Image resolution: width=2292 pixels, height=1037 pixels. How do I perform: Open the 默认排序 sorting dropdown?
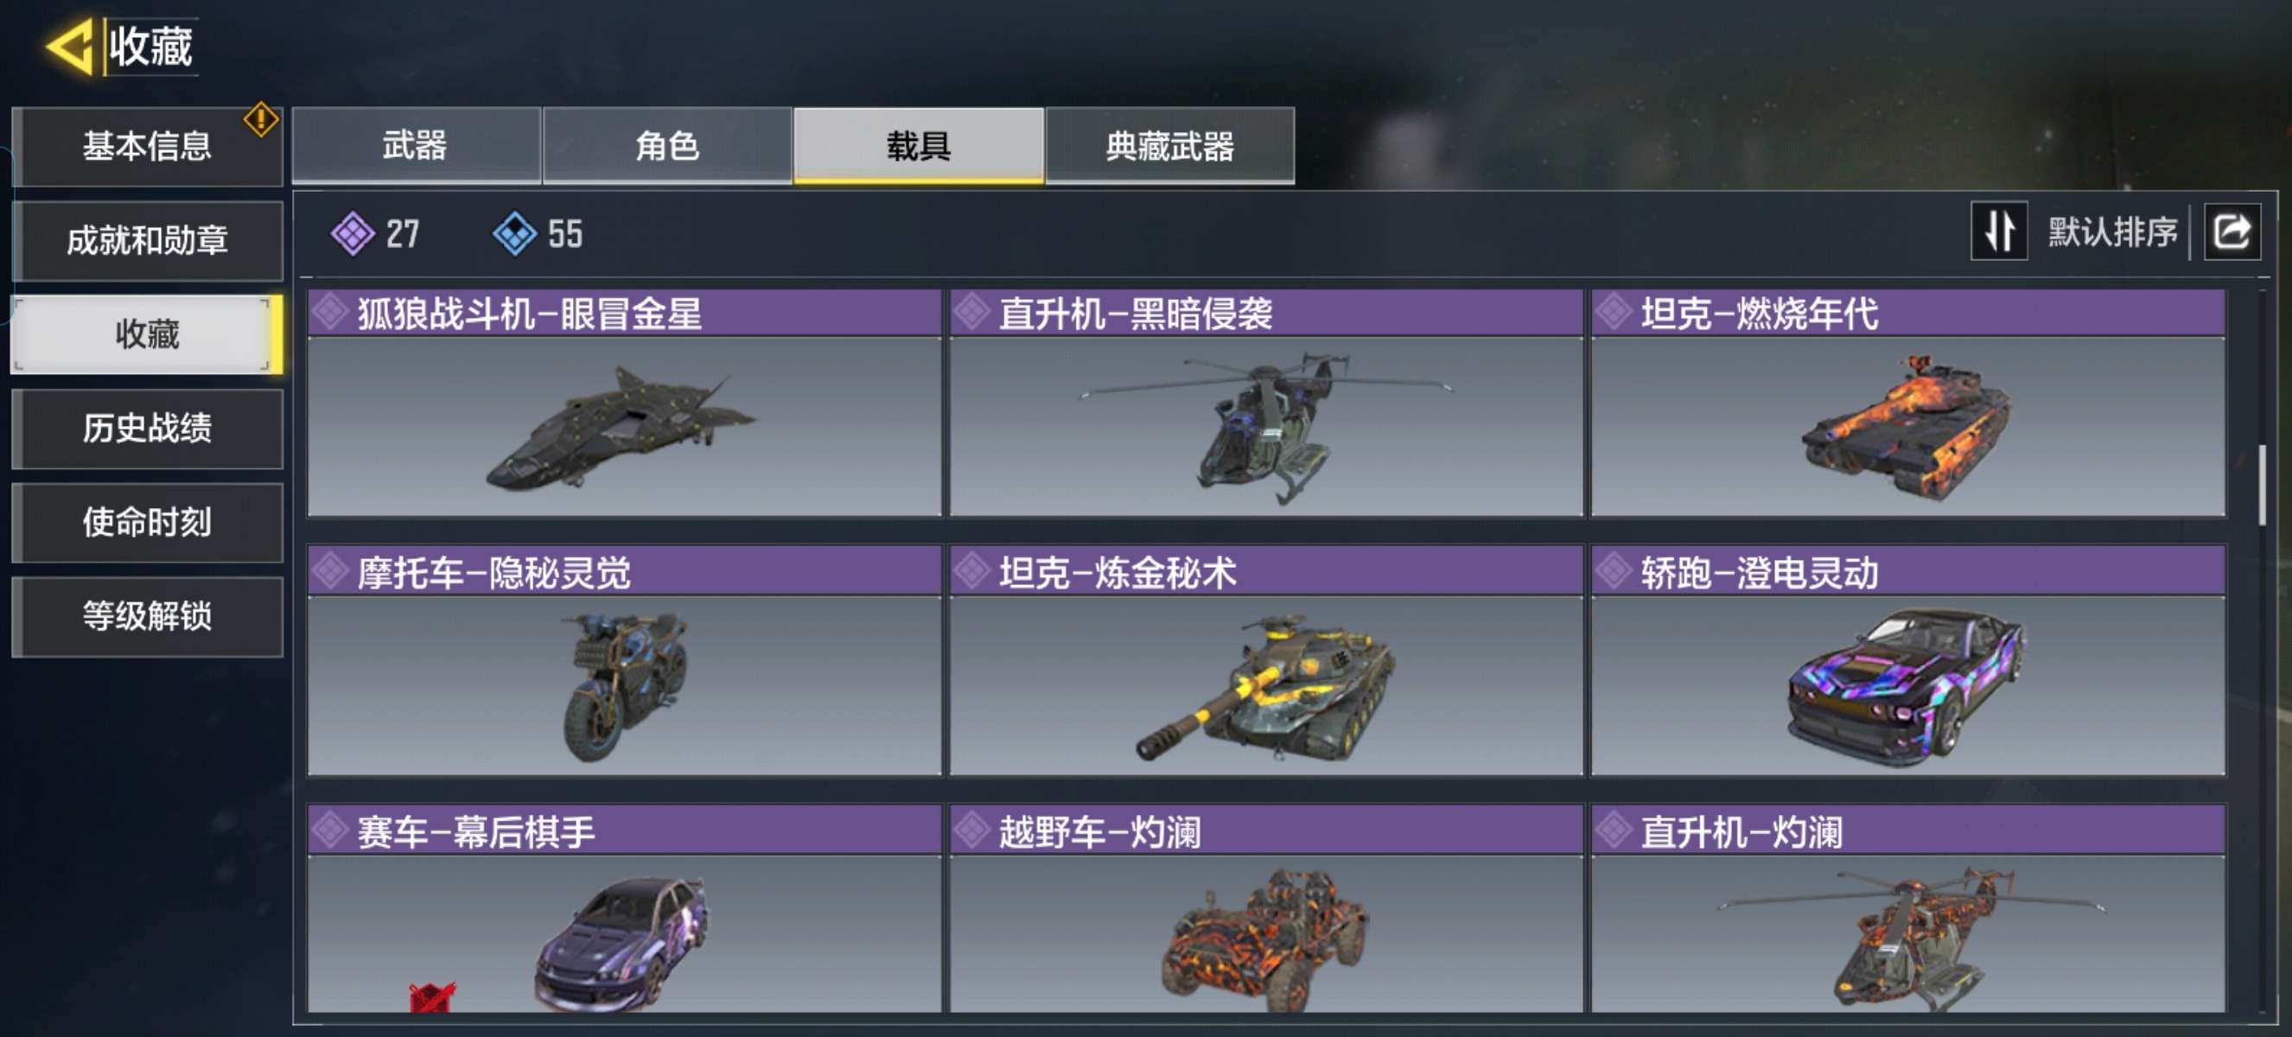[2112, 232]
